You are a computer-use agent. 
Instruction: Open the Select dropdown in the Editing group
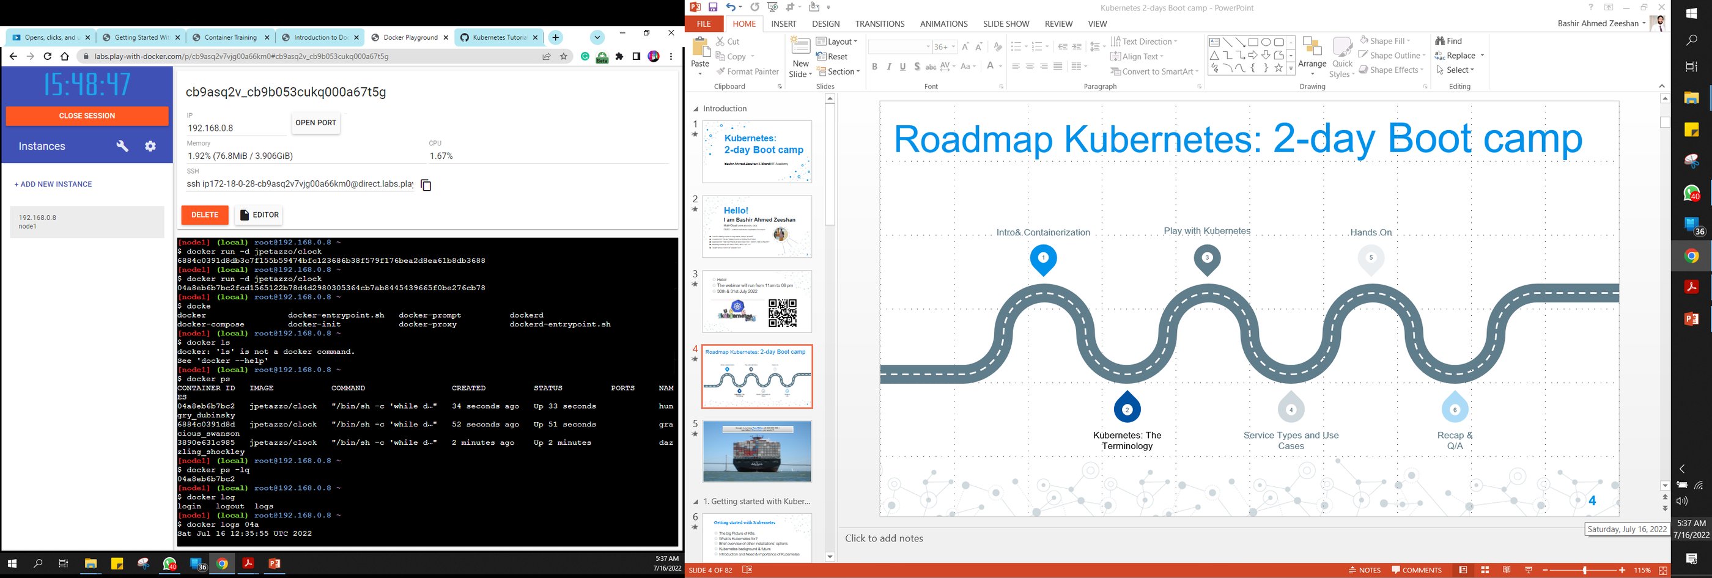click(x=1455, y=70)
